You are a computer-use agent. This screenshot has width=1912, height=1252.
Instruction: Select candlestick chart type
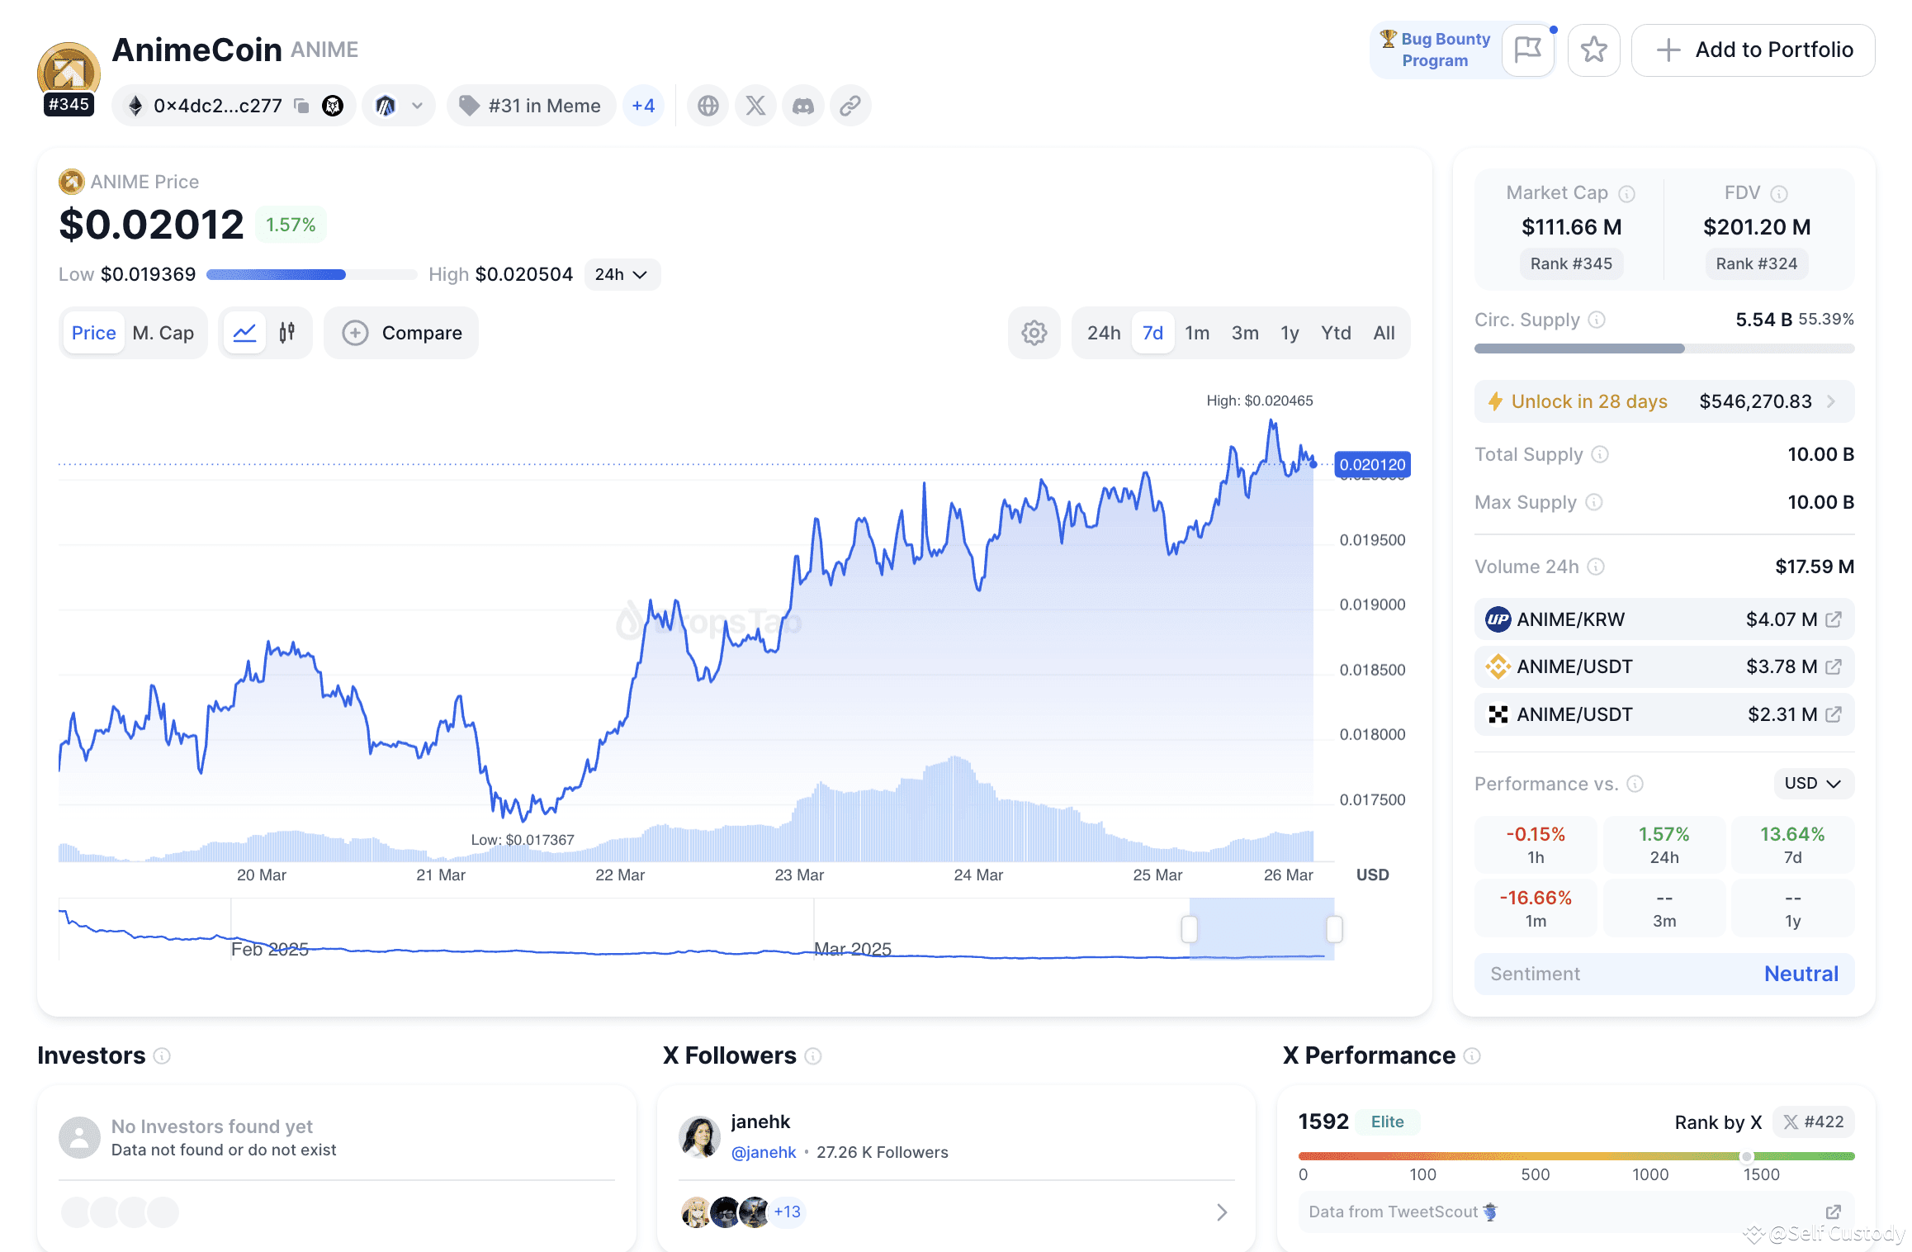click(x=287, y=333)
